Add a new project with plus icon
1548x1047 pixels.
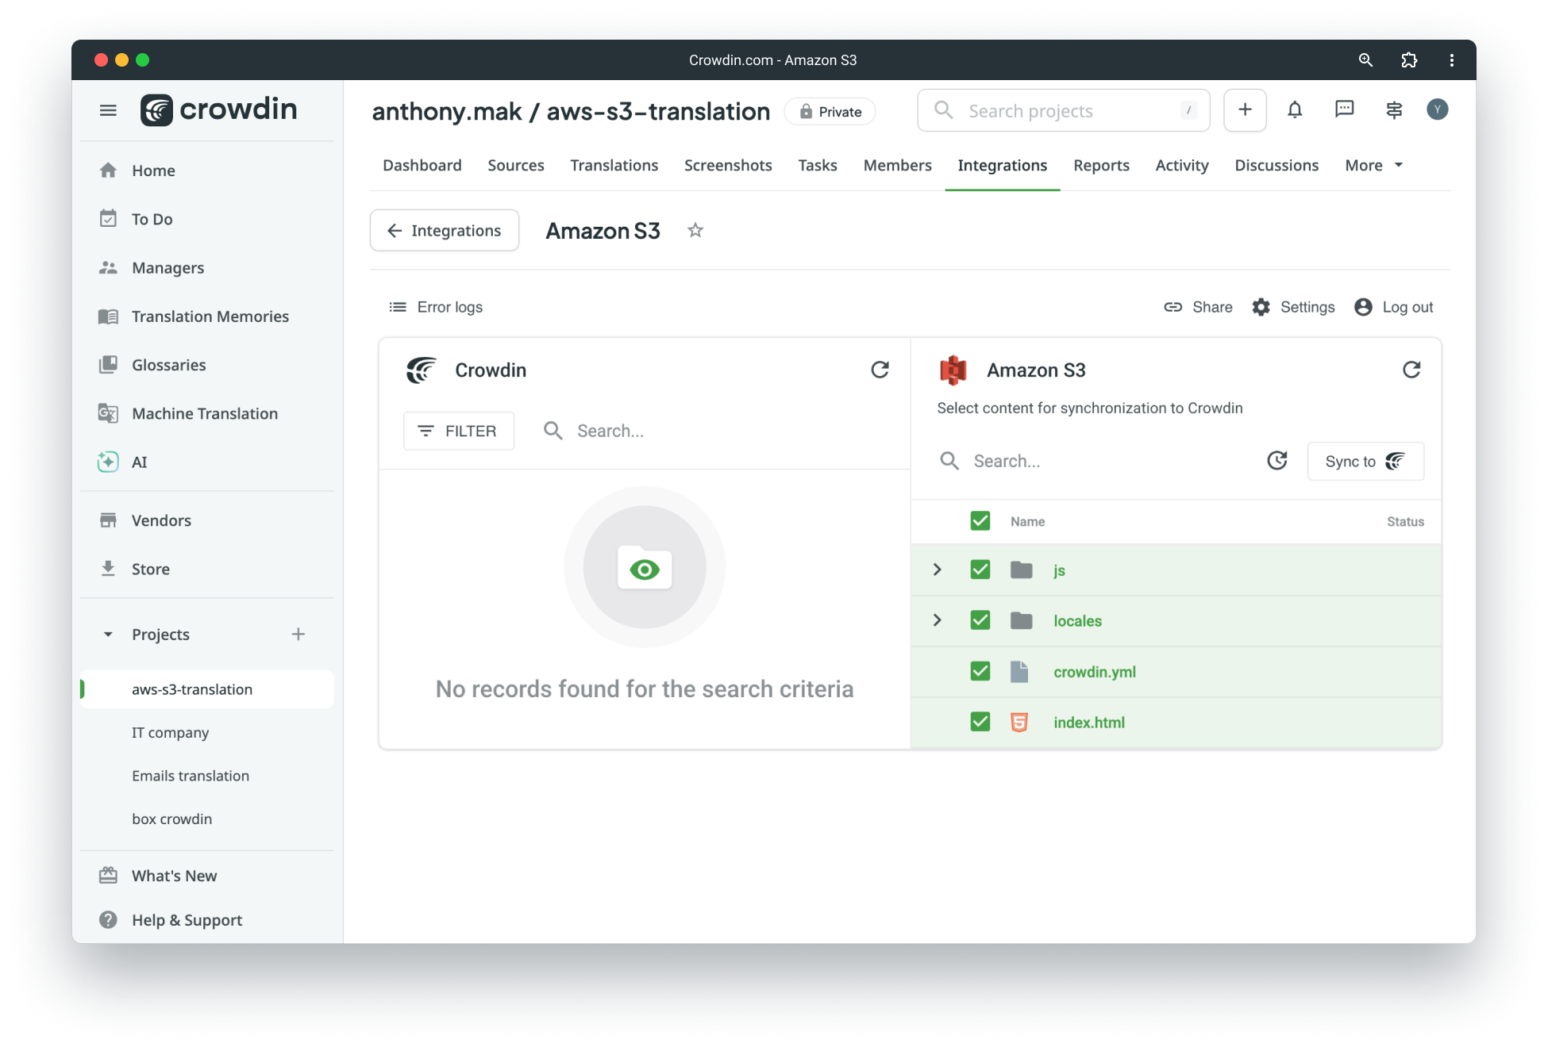pos(298,635)
